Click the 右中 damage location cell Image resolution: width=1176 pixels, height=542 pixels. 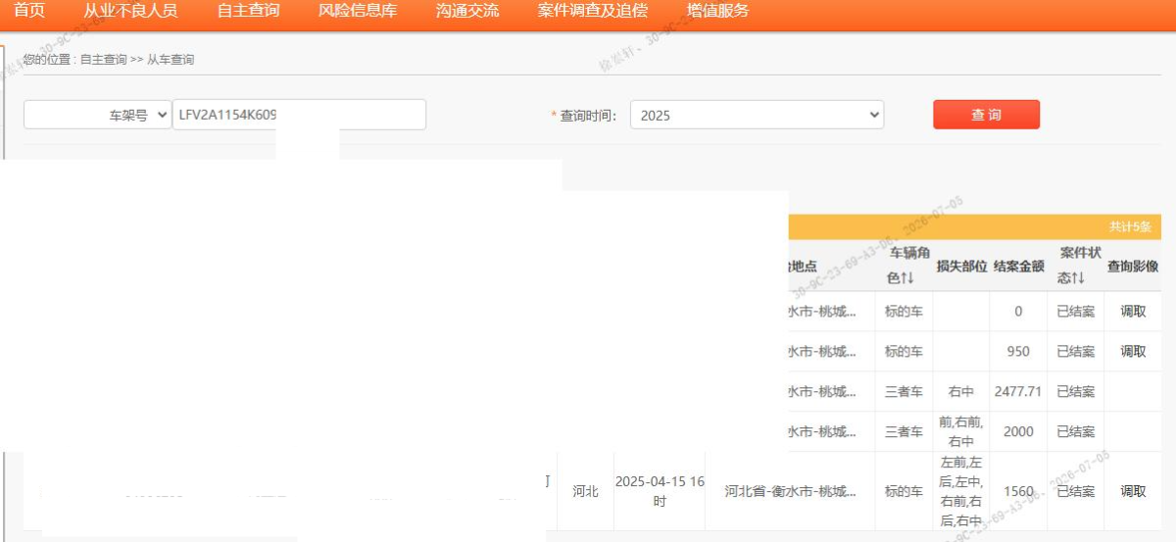coord(961,392)
